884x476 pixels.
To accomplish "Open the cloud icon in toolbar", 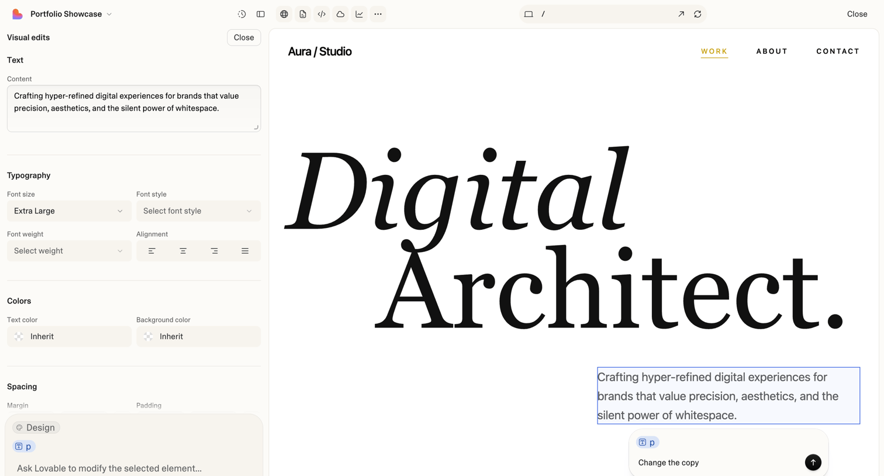I will click(340, 14).
